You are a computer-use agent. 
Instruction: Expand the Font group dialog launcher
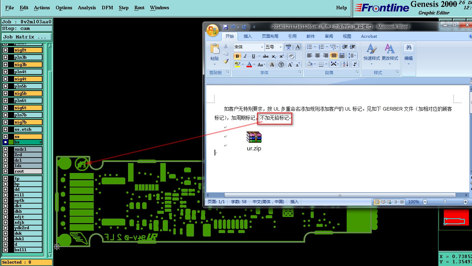pyautogui.click(x=300, y=72)
